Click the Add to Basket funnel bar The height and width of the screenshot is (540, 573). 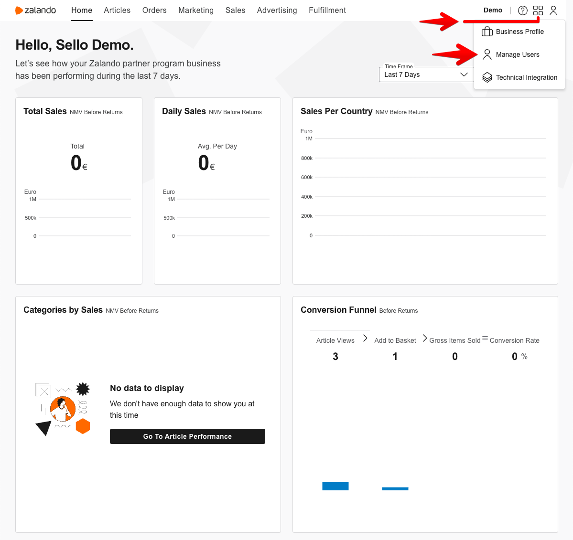coord(395,488)
